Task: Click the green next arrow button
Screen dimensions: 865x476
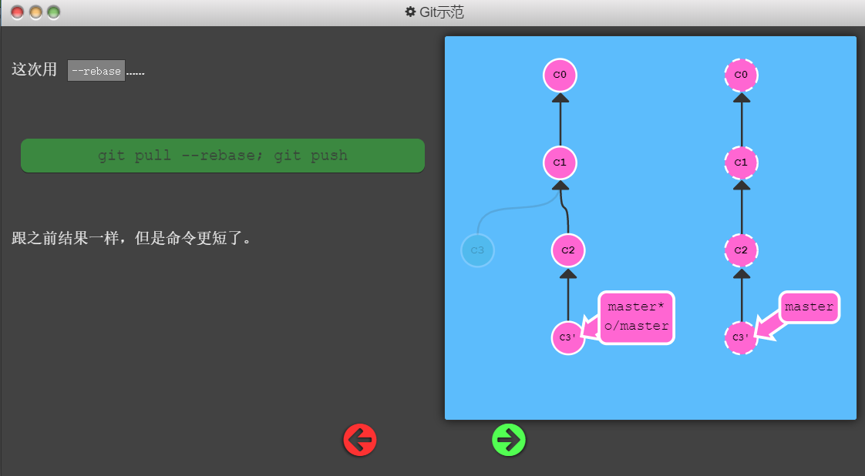Action: [509, 440]
